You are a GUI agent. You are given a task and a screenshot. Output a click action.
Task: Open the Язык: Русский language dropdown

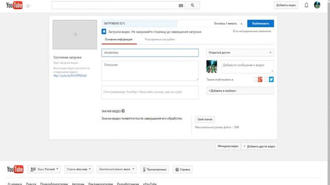point(44,169)
